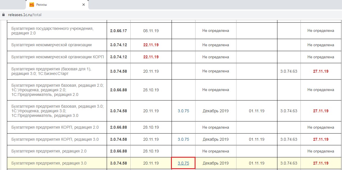Open the 3.0.75 link in the Бухгалтерия предприятия КОРП, редакция 3.0 row
Viewport: 342px width, 170px height.
pyautogui.click(x=183, y=139)
